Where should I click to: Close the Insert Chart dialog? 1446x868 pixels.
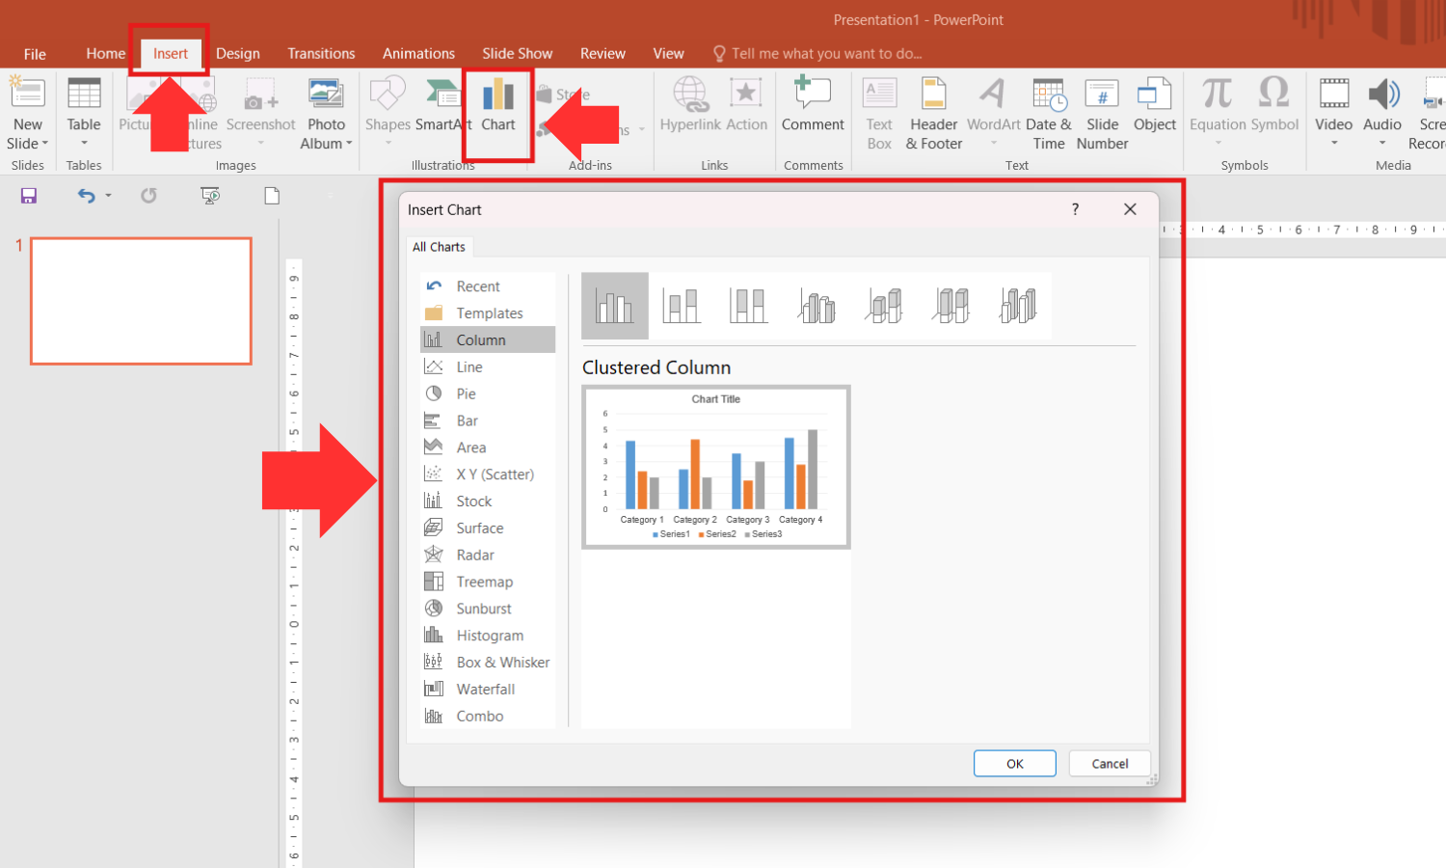[1130, 209]
